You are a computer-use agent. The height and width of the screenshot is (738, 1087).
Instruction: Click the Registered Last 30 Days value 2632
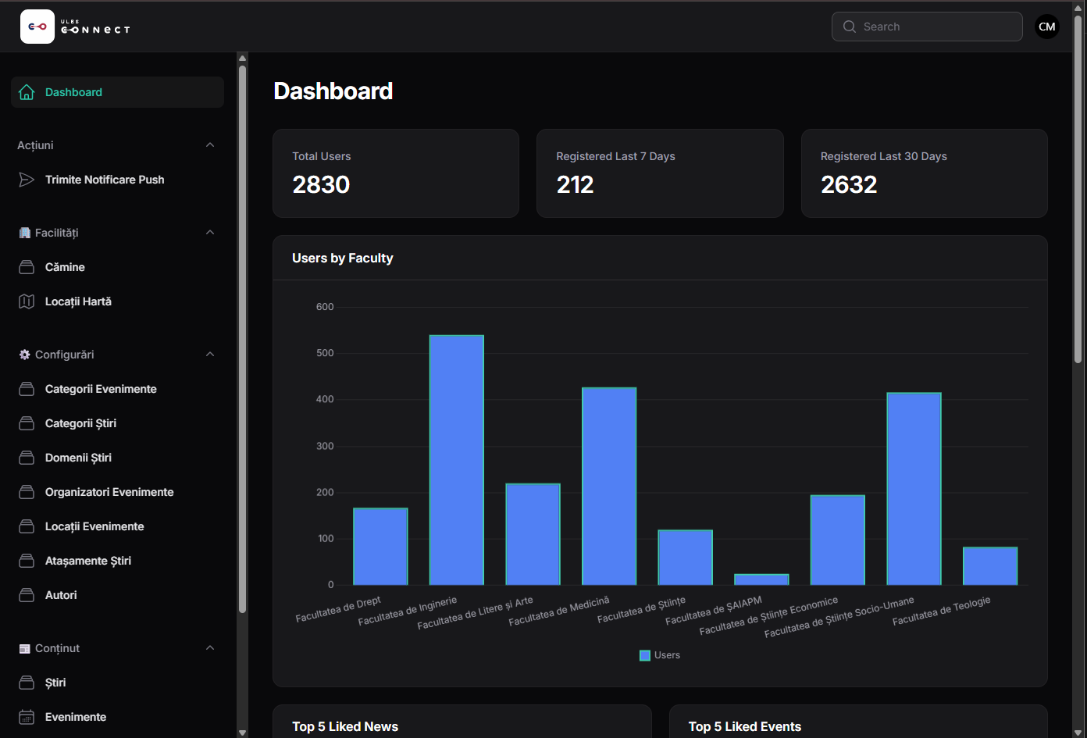pyautogui.click(x=849, y=184)
